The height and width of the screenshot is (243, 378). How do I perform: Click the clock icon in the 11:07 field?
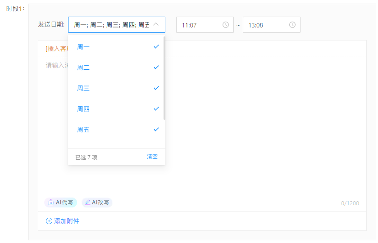point(226,25)
